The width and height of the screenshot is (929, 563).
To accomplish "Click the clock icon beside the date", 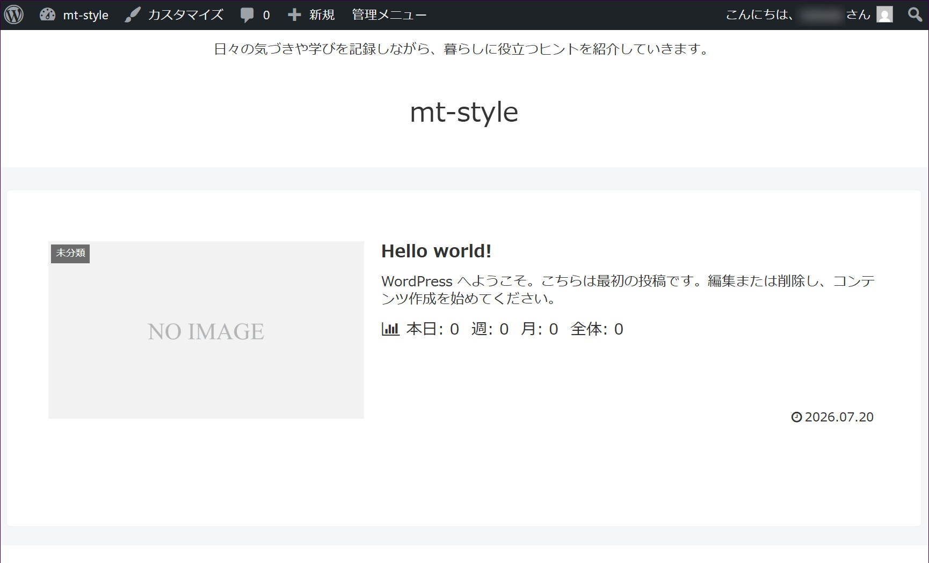I will coord(796,417).
